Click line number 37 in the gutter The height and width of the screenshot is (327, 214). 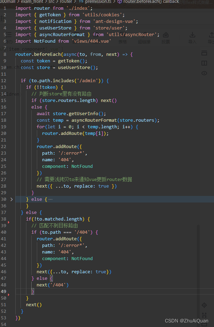3,213
